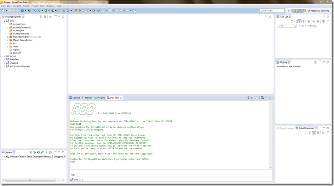Viewport: 334px width, 186px height.
Task: Click the blue round dashboard toolbar icon
Action: coord(22,11)
